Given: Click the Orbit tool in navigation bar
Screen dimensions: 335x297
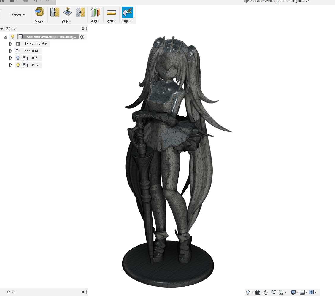Looking at the screenshot, I should 248,292.
